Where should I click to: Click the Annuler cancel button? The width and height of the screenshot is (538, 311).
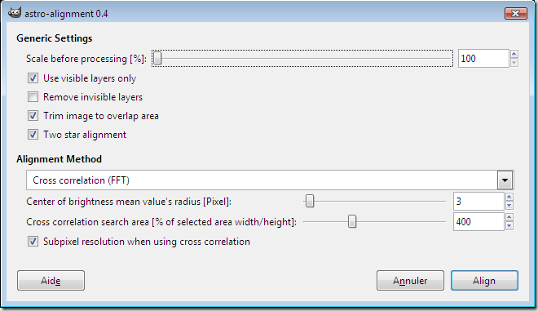pyautogui.click(x=410, y=281)
